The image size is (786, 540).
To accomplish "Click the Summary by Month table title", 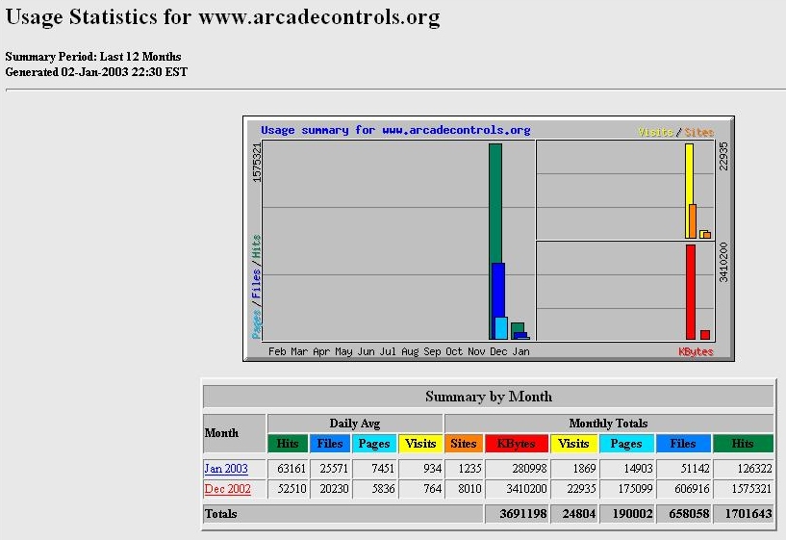I will click(x=489, y=397).
